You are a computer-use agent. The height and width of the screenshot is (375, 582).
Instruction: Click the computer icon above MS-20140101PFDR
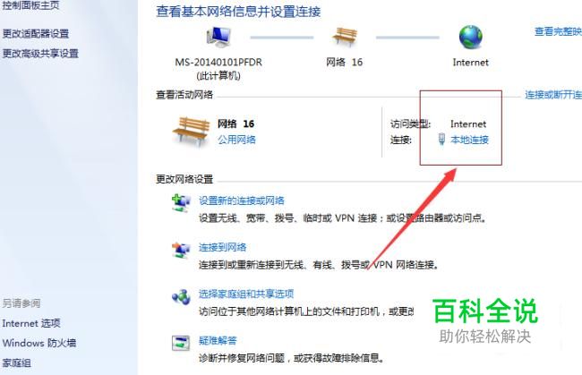218,38
